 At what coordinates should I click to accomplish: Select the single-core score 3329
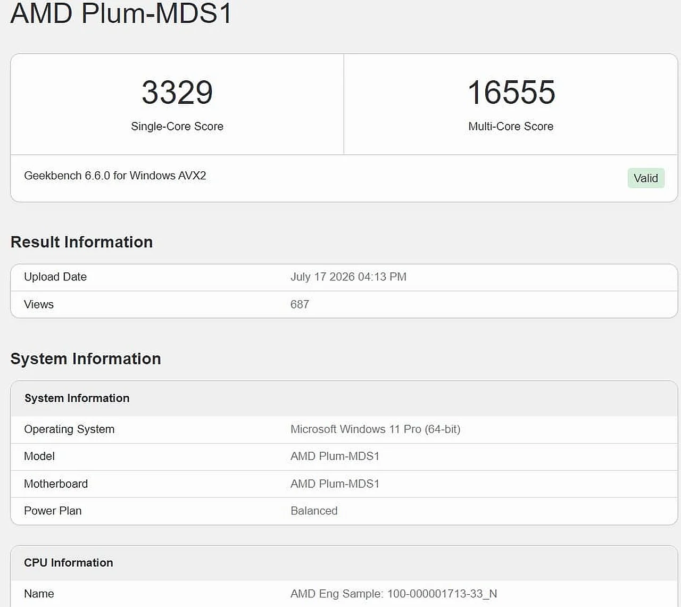(177, 93)
